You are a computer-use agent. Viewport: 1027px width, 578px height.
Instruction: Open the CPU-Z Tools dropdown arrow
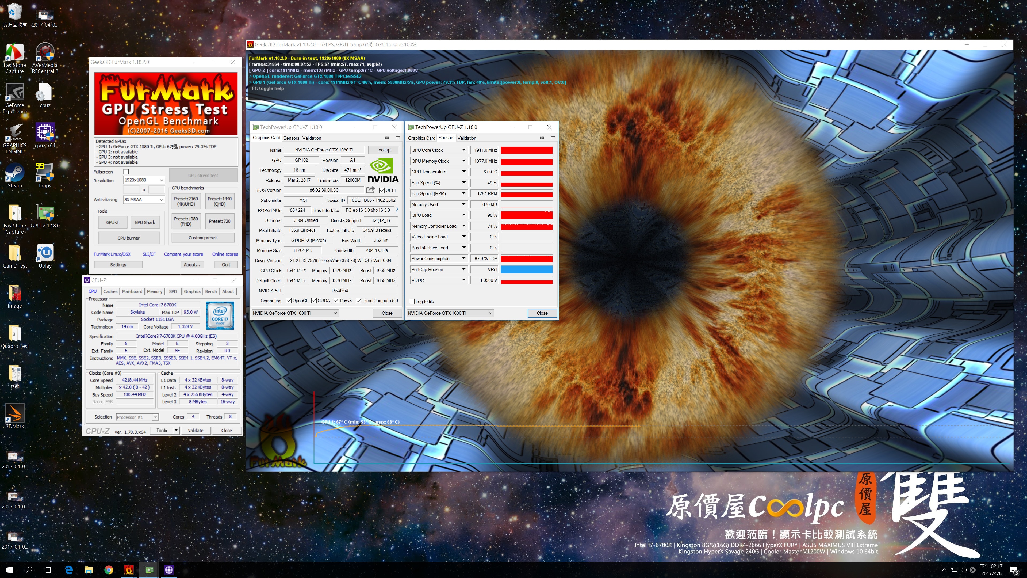[x=176, y=430]
